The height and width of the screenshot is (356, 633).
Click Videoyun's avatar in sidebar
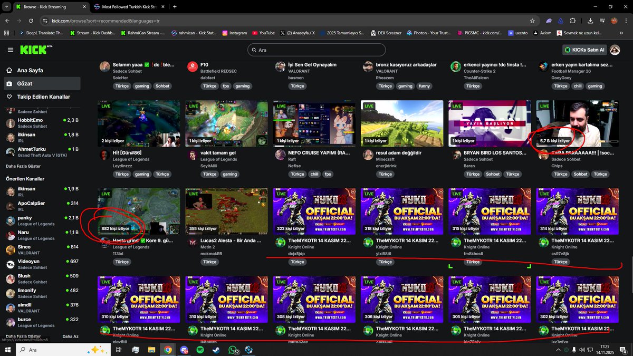click(11, 264)
